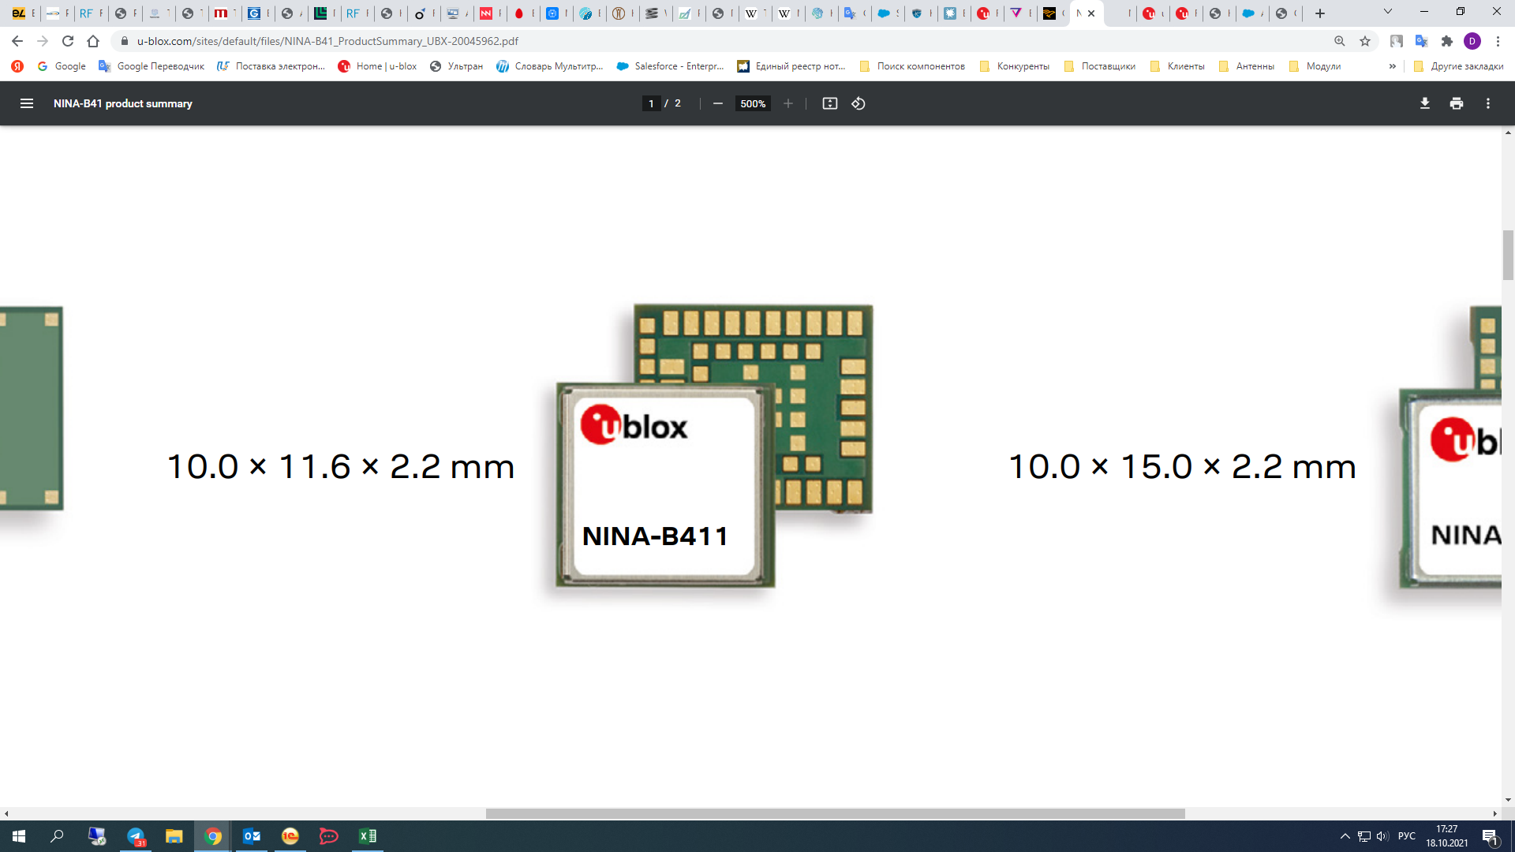Open the Yandex bookmark icon
The height and width of the screenshot is (852, 1515).
(17, 66)
